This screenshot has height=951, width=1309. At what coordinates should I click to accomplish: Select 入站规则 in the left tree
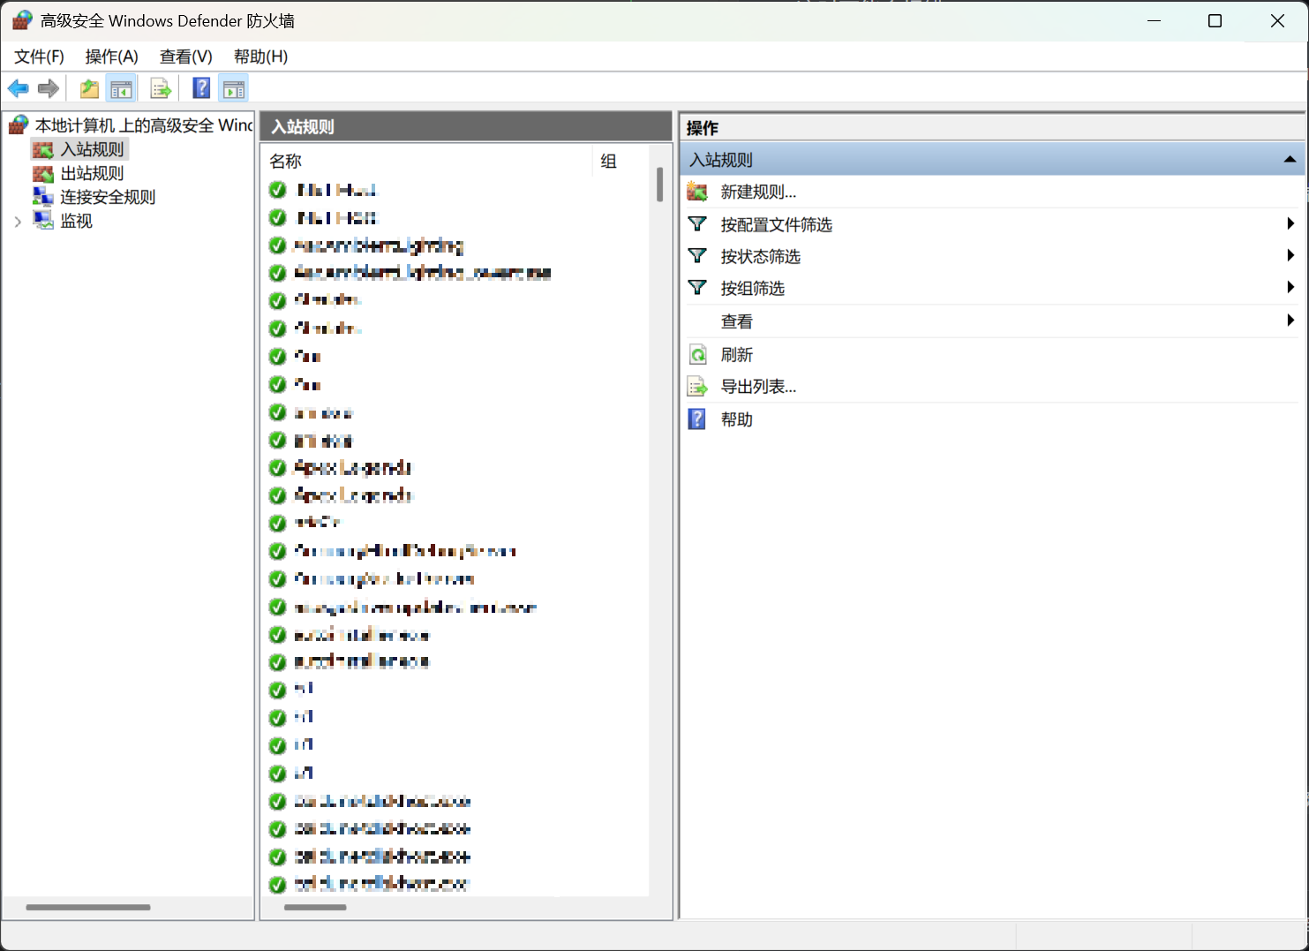92,149
